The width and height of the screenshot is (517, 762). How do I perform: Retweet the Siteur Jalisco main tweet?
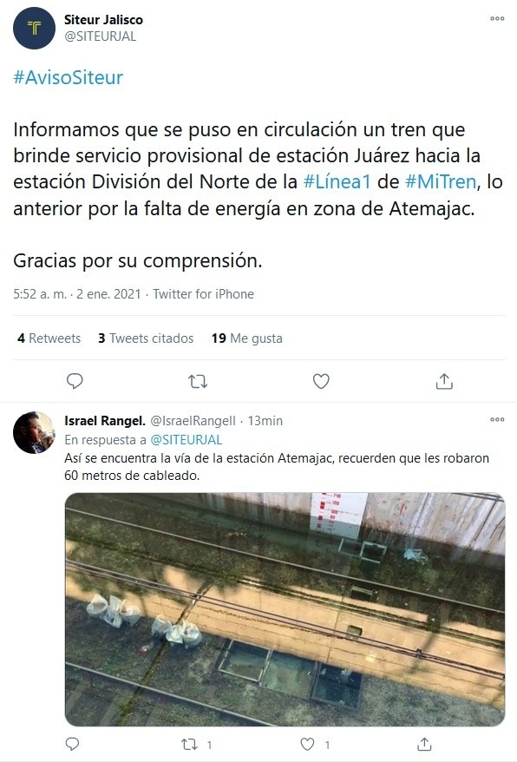point(198,382)
